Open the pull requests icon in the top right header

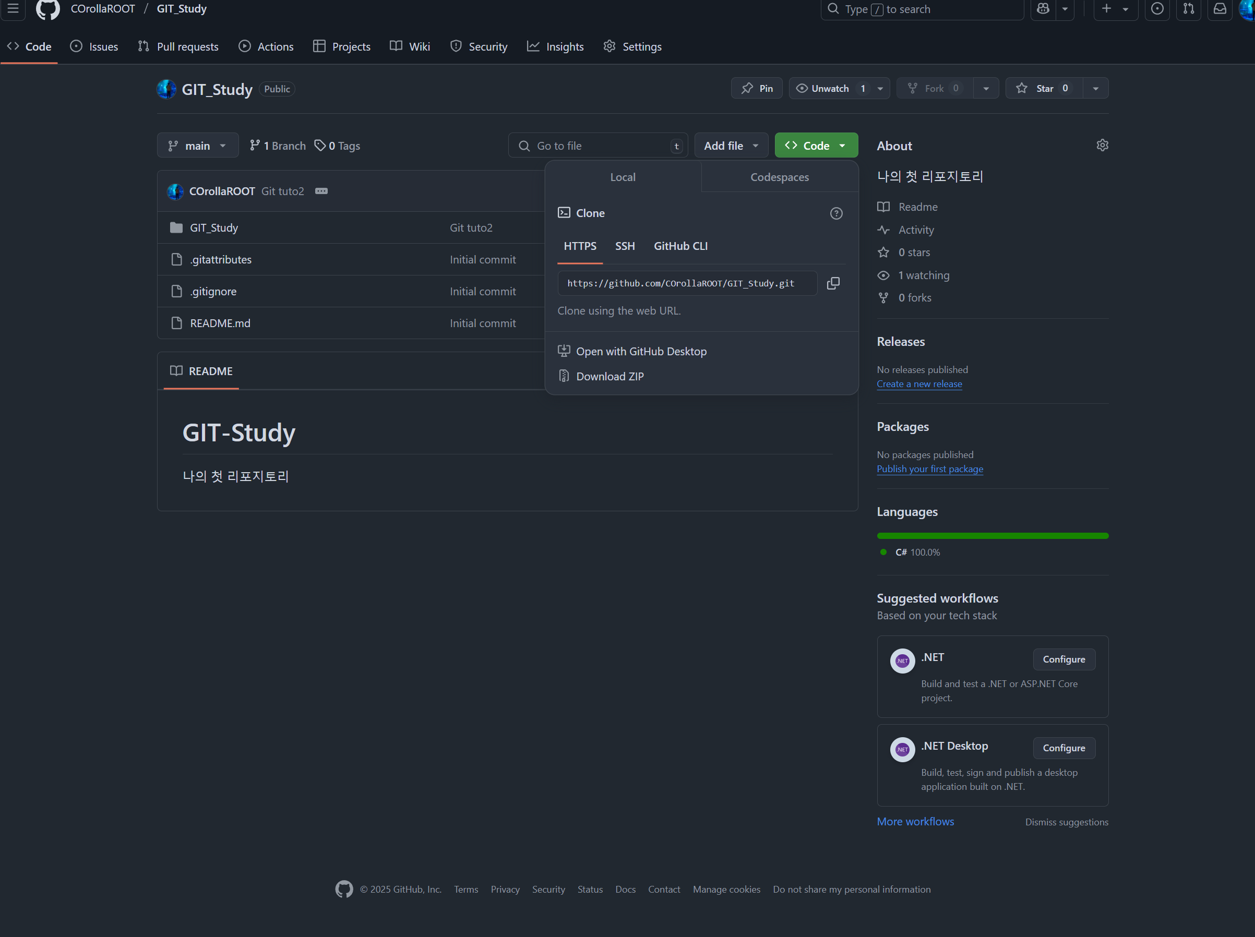(x=1188, y=9)
